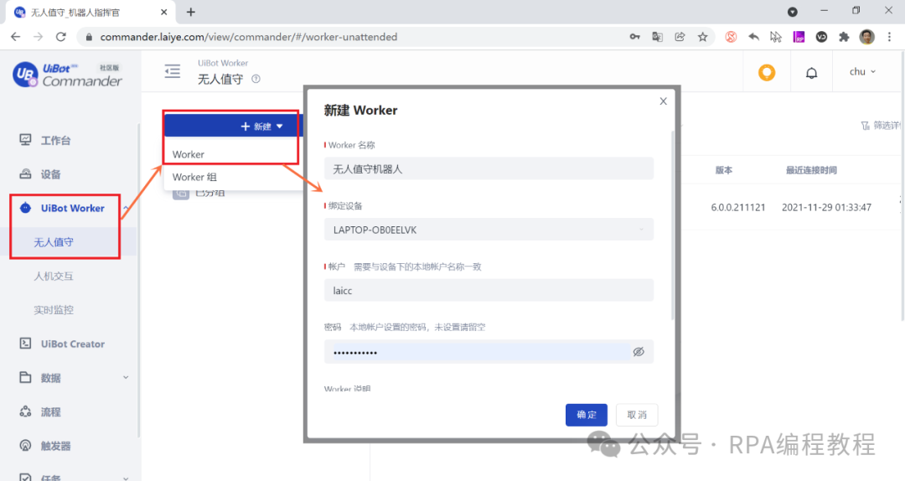Viewport: 905px width, 481px height.
Task: Select 人机交互 in the sidebar
Action: click(54, 276)
